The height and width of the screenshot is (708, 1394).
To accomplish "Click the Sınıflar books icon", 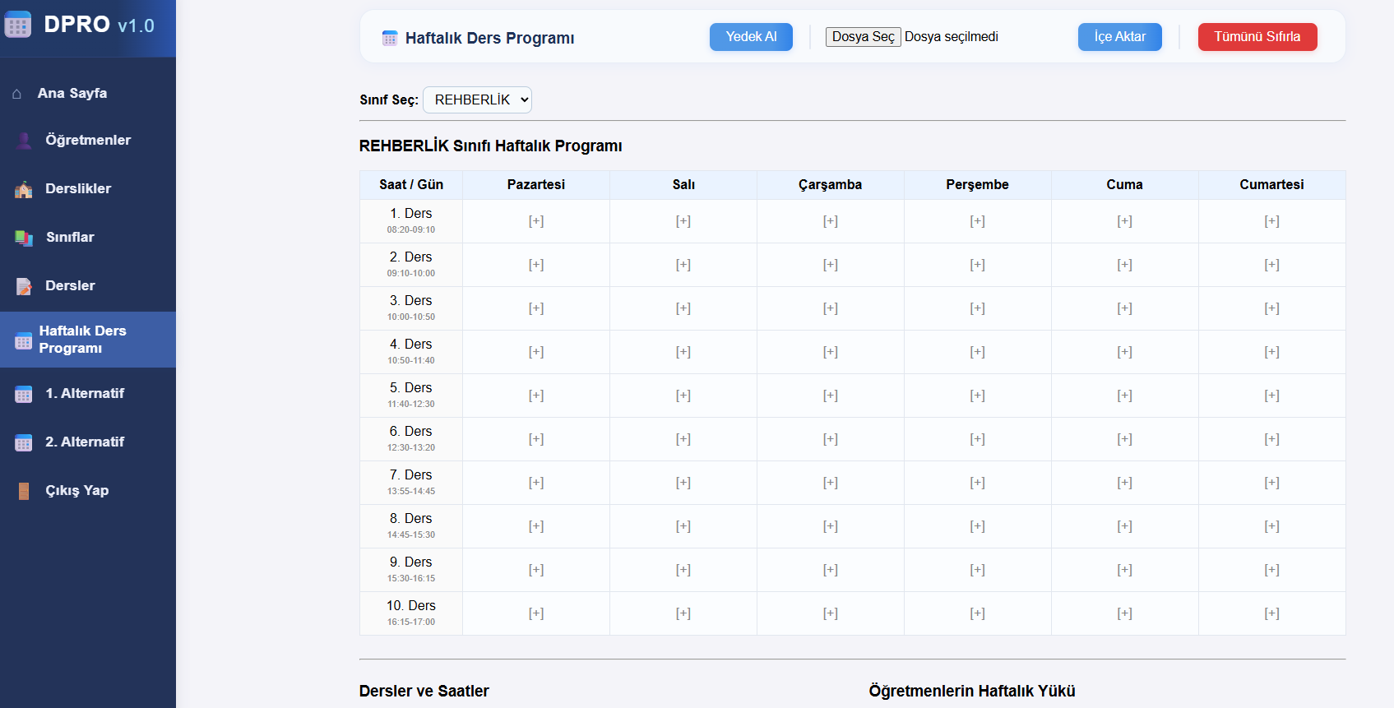I will tap(24, 238).
